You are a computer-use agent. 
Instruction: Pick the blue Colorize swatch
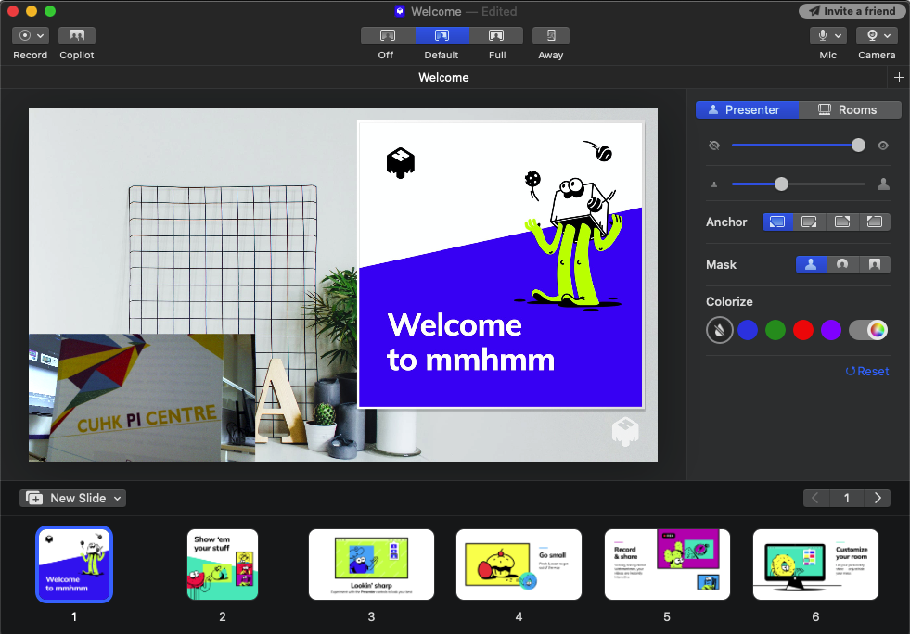[x=748, y=330]
